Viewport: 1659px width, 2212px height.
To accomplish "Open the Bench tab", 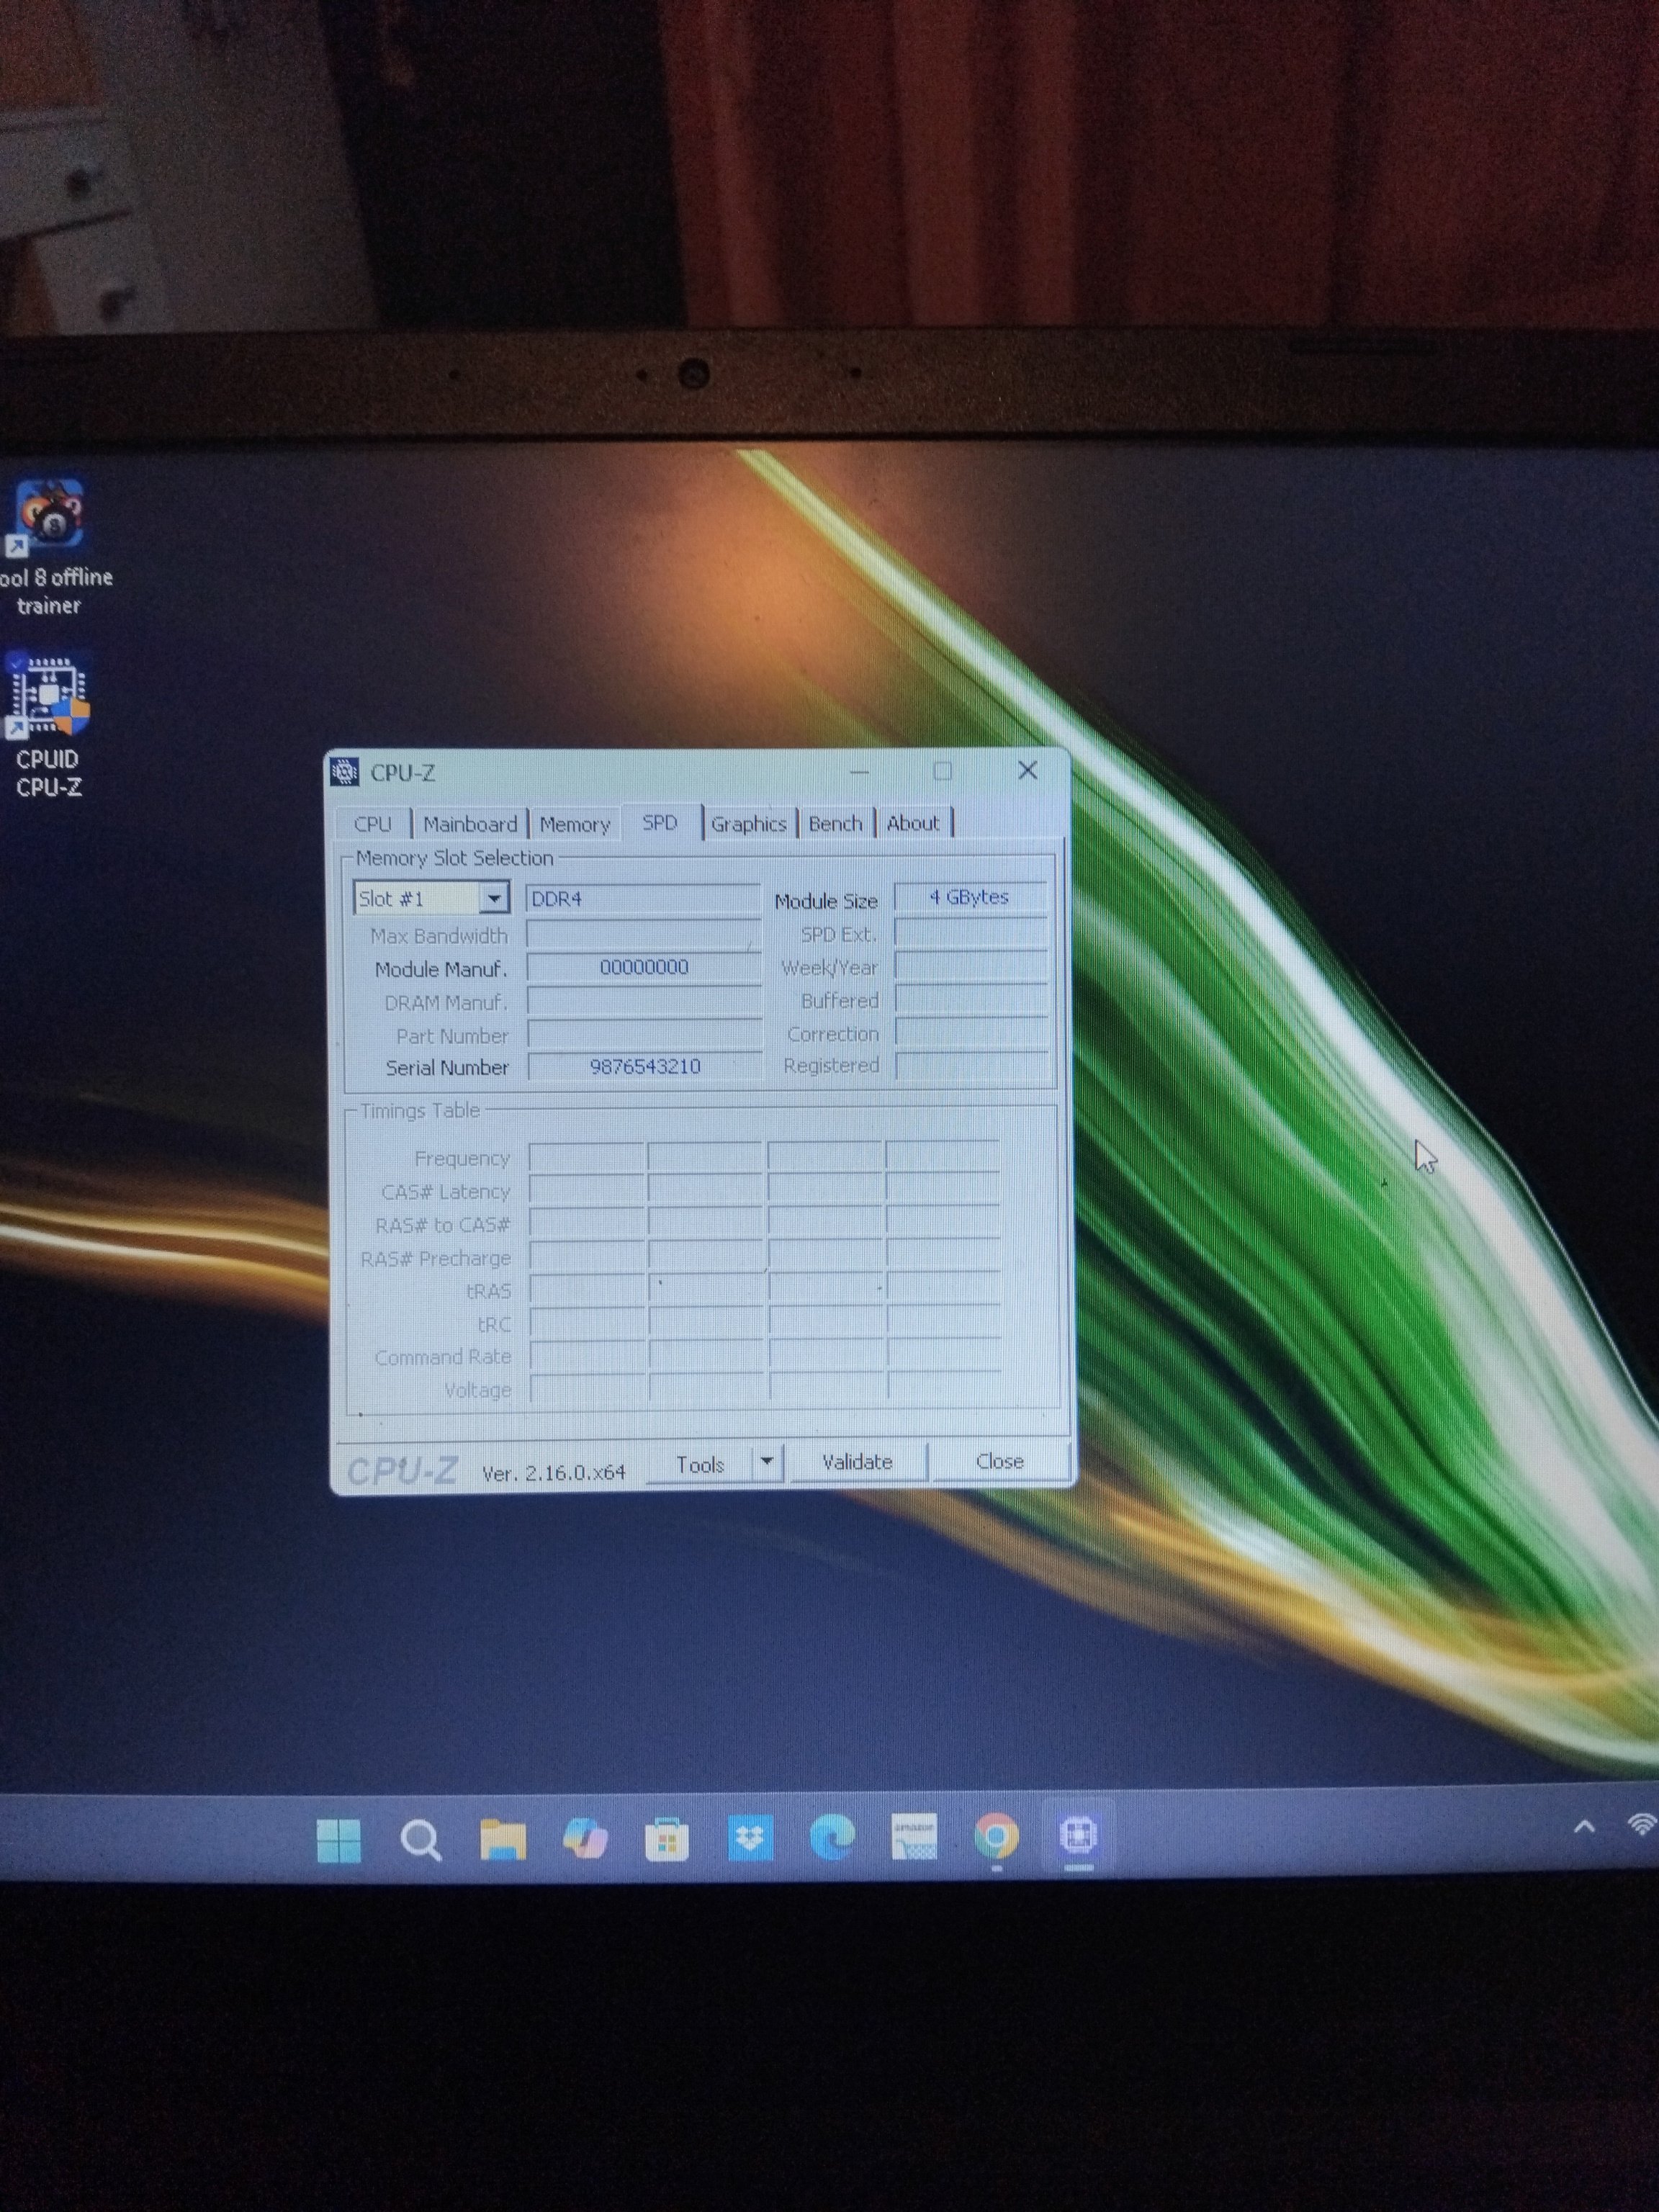I will [x=836, y=823].
